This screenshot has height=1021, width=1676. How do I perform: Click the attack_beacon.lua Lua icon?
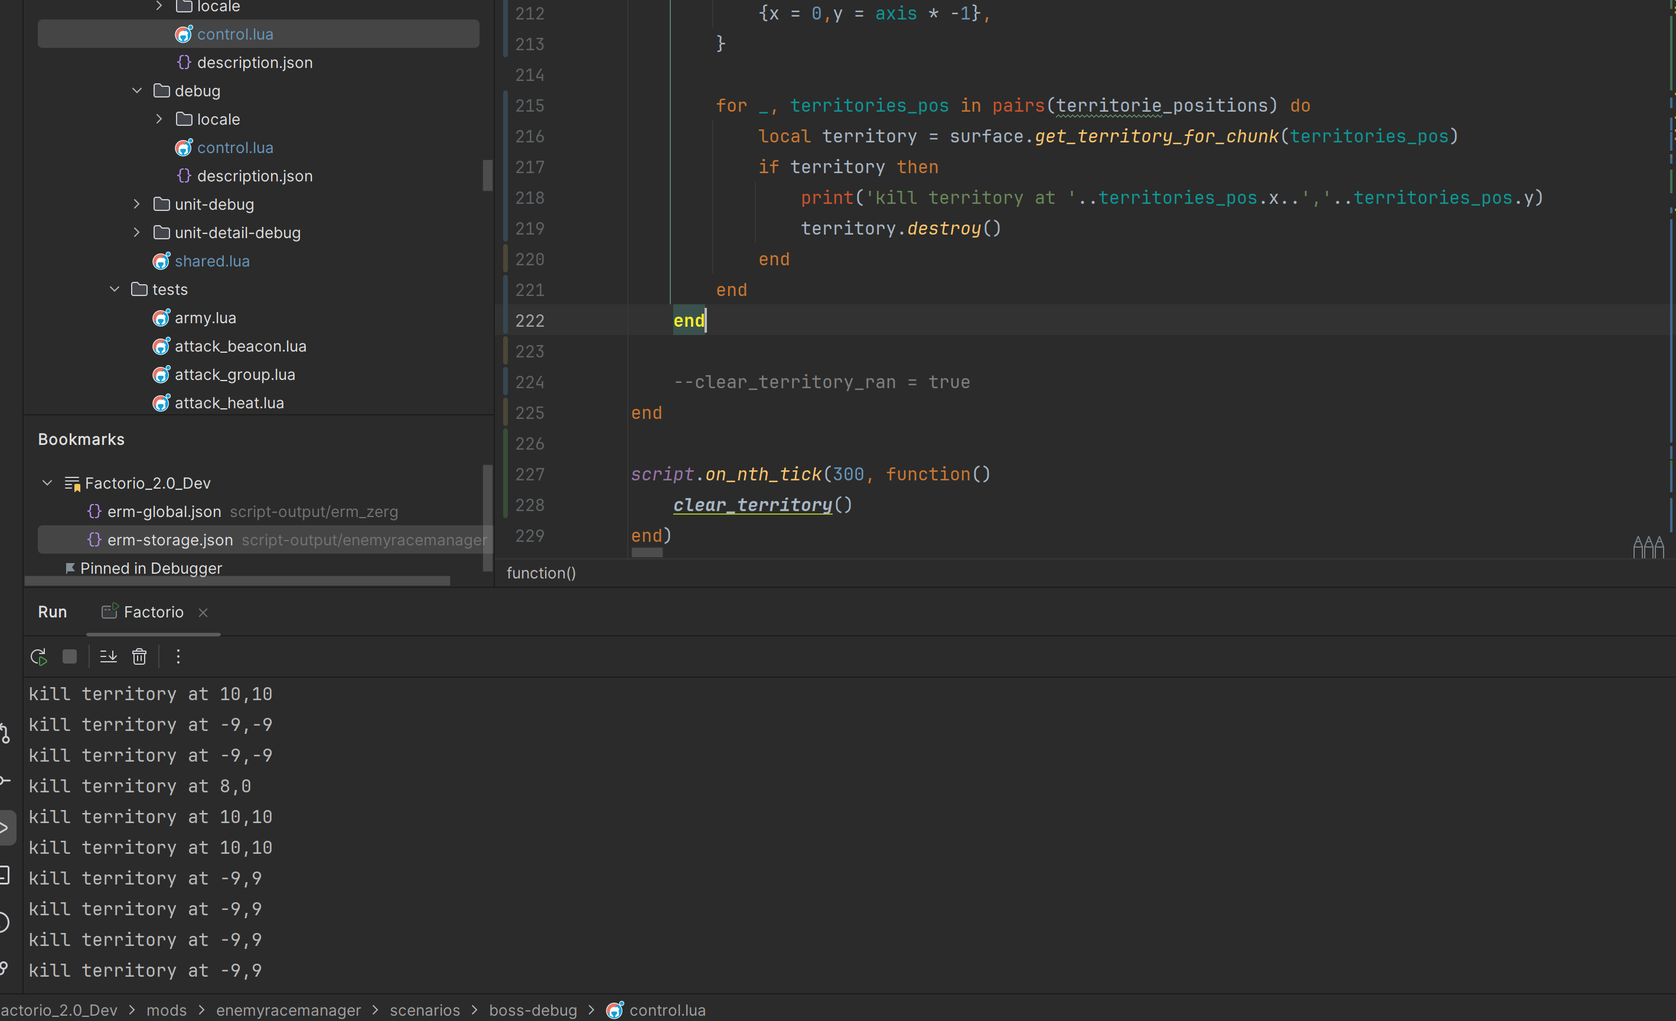[161, 346]
